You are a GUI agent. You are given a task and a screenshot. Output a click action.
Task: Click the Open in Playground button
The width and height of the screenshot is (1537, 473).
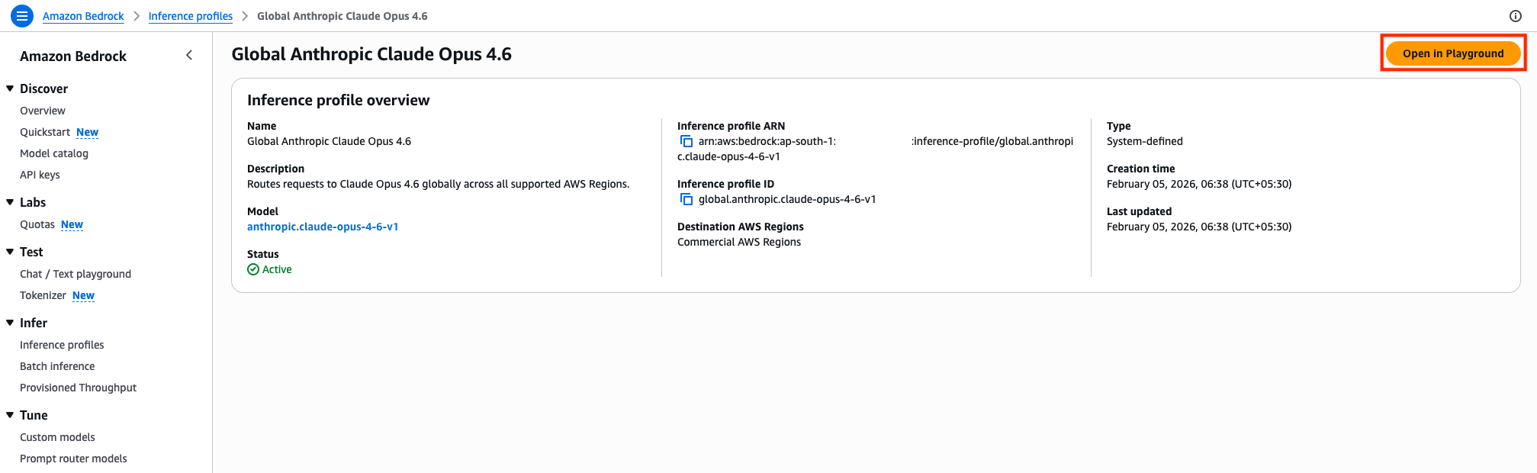click(1453, 53)
